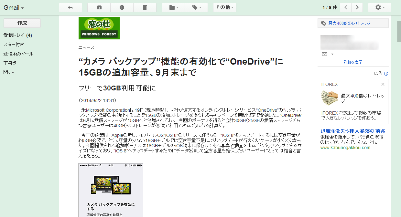Open the Move to folder dropdown

click(x=173, y=7)
